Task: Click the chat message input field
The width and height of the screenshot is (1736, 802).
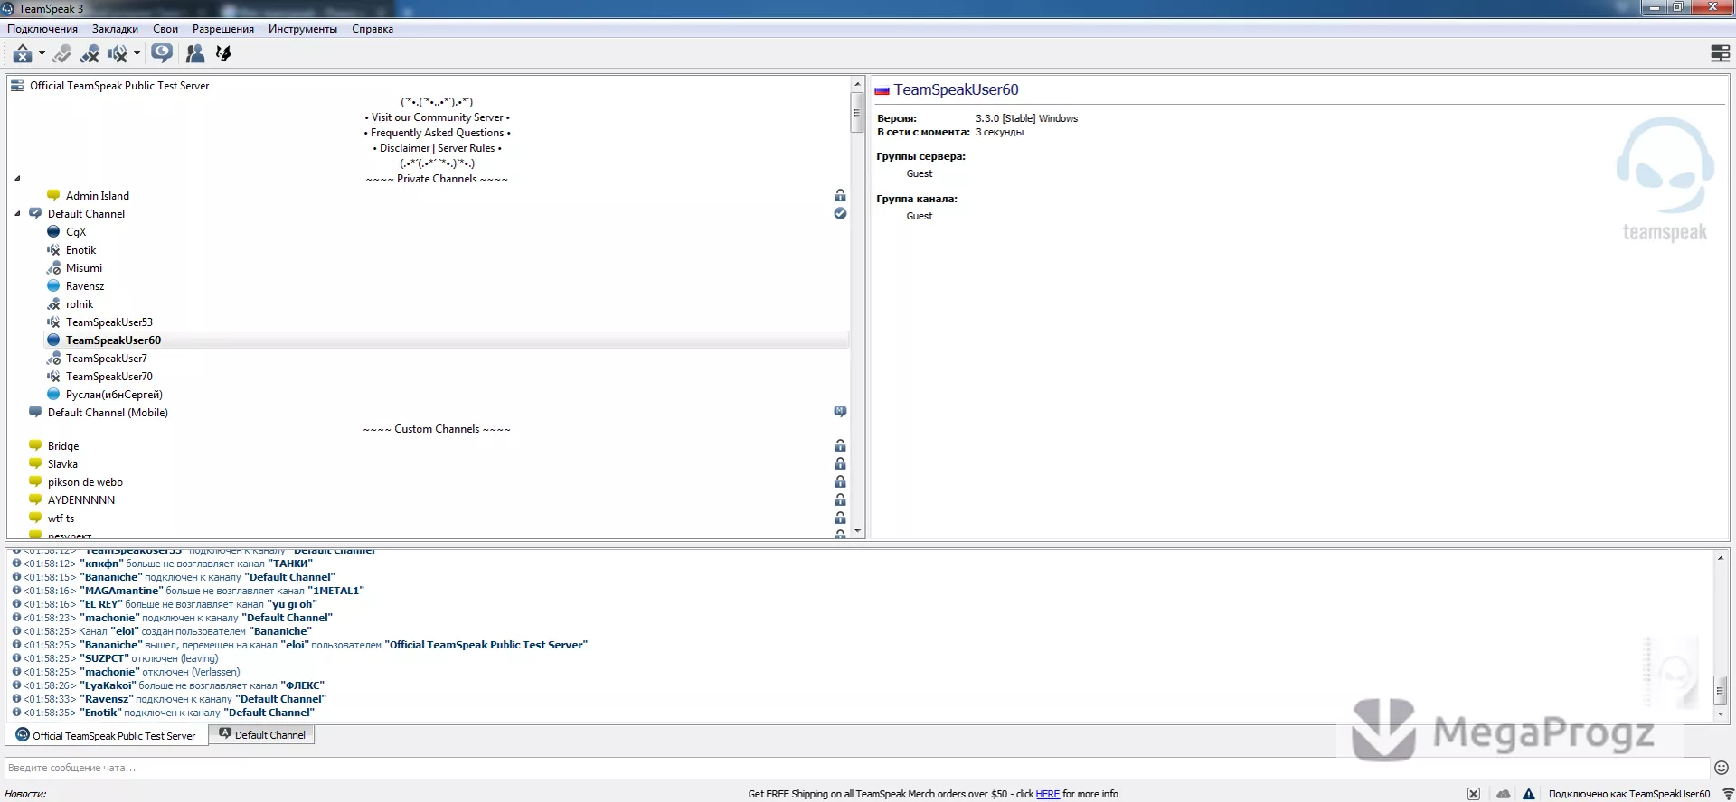Action: (x=856, y=768)
